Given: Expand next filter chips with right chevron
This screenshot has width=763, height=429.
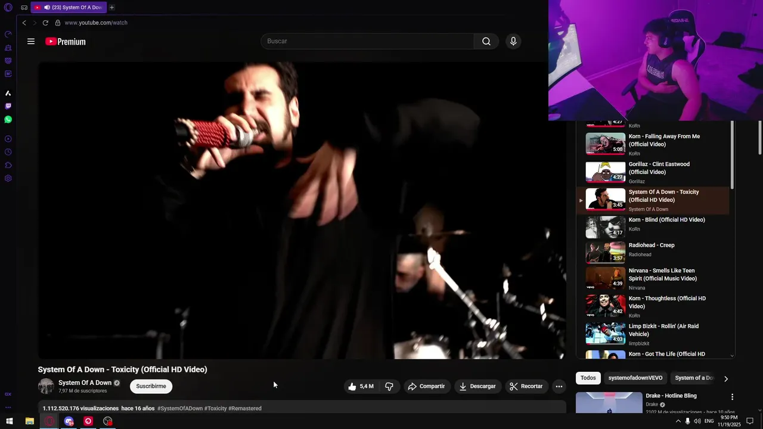Looking at the screenshot, I should 725,378.
